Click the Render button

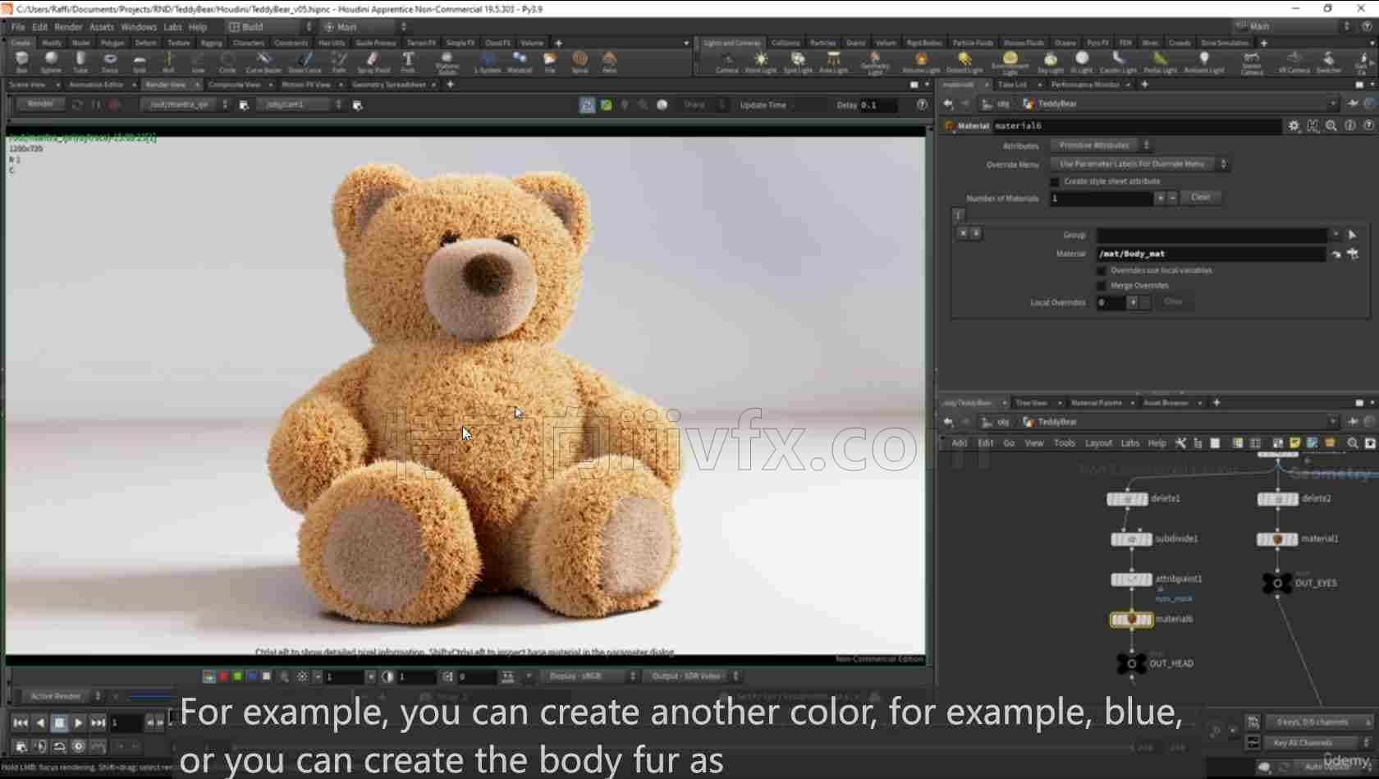(x=39, y=104)
